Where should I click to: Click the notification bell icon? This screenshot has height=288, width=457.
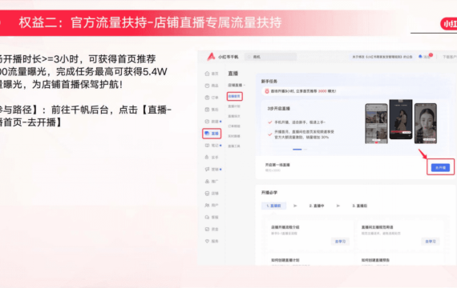(x=420, y=57)
